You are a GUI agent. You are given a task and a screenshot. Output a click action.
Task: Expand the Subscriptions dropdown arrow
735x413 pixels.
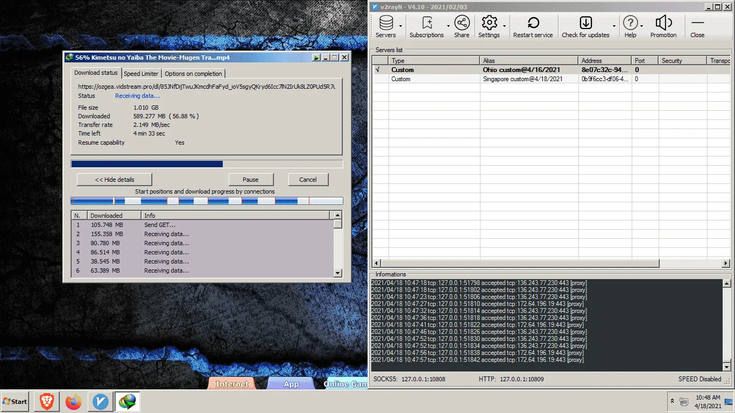click(448, 26)
